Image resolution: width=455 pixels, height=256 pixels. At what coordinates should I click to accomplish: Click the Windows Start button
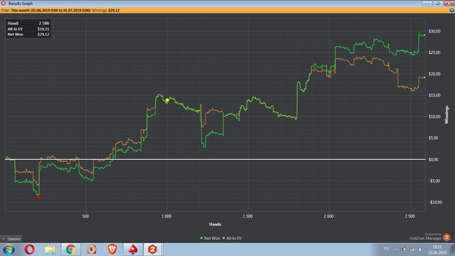pos(8,250)
